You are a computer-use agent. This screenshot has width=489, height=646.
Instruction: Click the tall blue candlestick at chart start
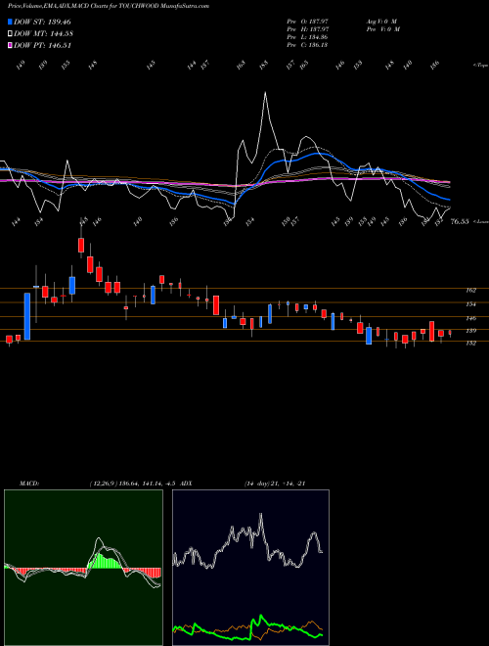[x=27, y=316]
